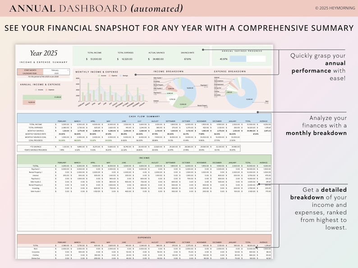Click the YTD Savings row label
Screen dimensions: 358x268
point(36,147)
